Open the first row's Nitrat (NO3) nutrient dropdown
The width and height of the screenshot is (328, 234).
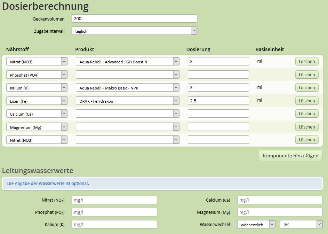click(37, 62)
